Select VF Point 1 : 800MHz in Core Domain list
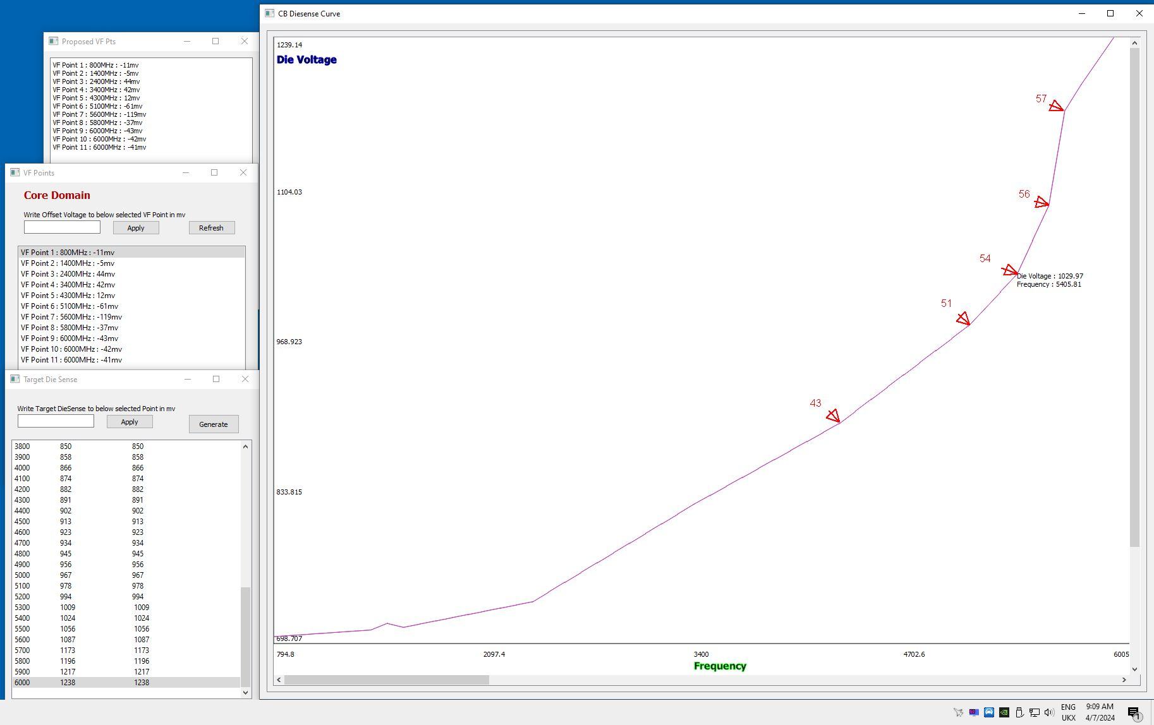Screen dimensions: 1154x725 point(131,253)
